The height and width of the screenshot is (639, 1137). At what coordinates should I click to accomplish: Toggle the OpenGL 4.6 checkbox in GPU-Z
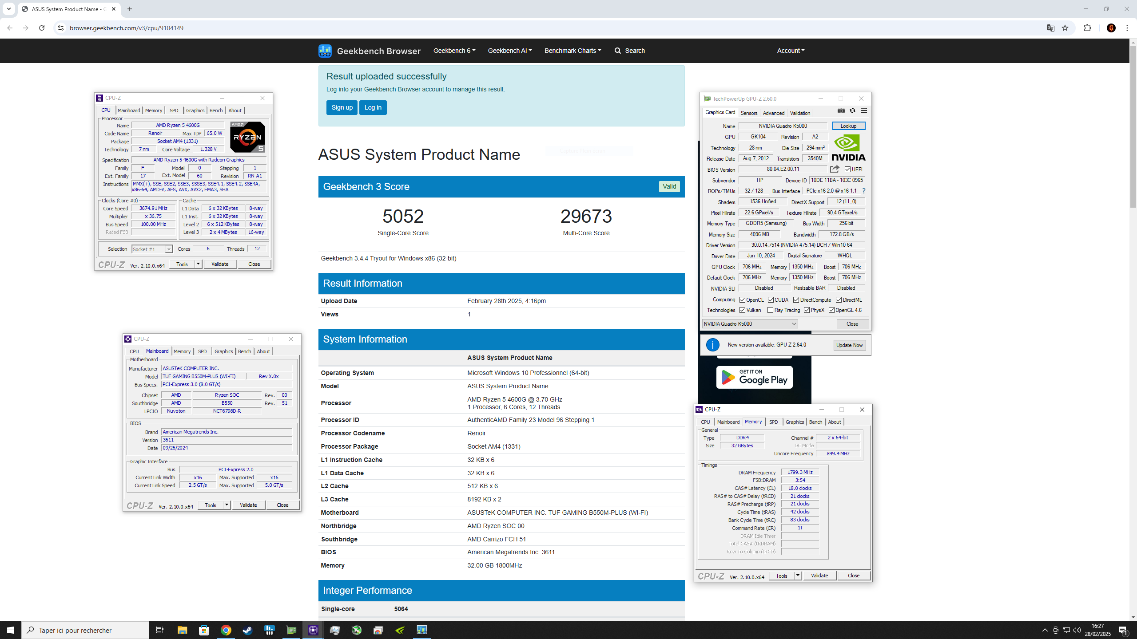tap(831, 310)
